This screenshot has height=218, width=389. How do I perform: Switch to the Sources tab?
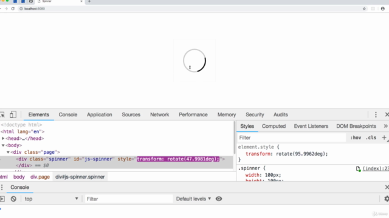[131, 114]
